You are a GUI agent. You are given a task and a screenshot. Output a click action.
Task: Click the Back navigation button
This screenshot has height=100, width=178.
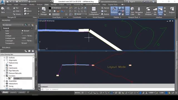click(x=3, y=10)
